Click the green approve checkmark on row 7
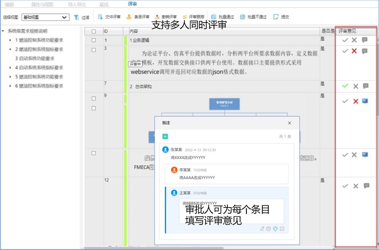The image size is (379, 250). [345, 86]
